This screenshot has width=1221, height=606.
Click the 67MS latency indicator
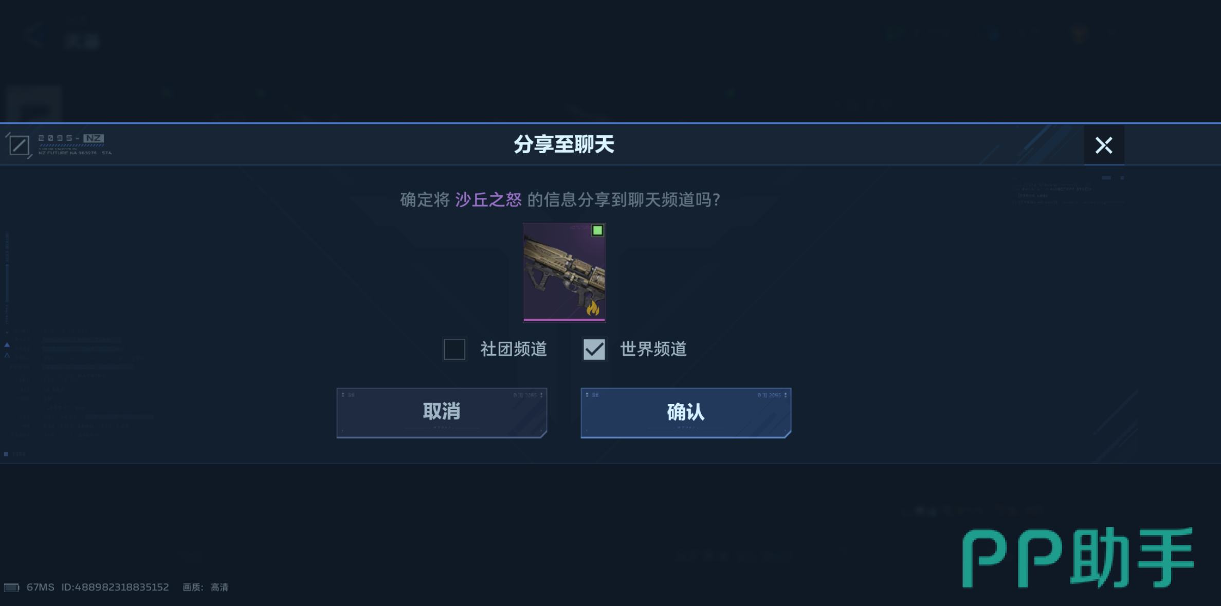click(41, 587)
